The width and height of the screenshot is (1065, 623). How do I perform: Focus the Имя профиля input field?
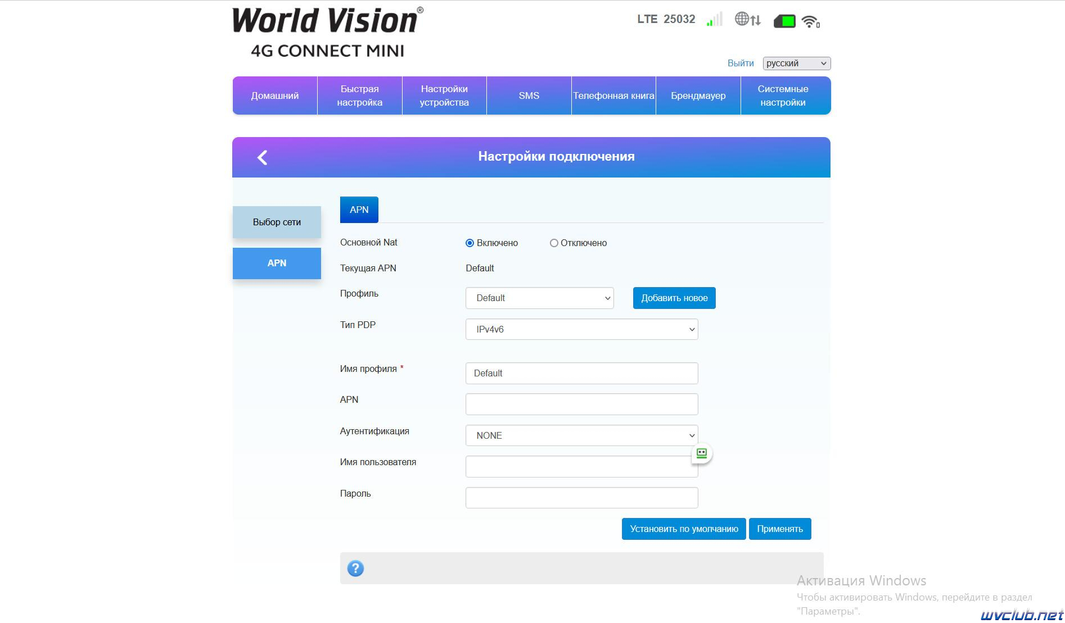tap(581, 374)
